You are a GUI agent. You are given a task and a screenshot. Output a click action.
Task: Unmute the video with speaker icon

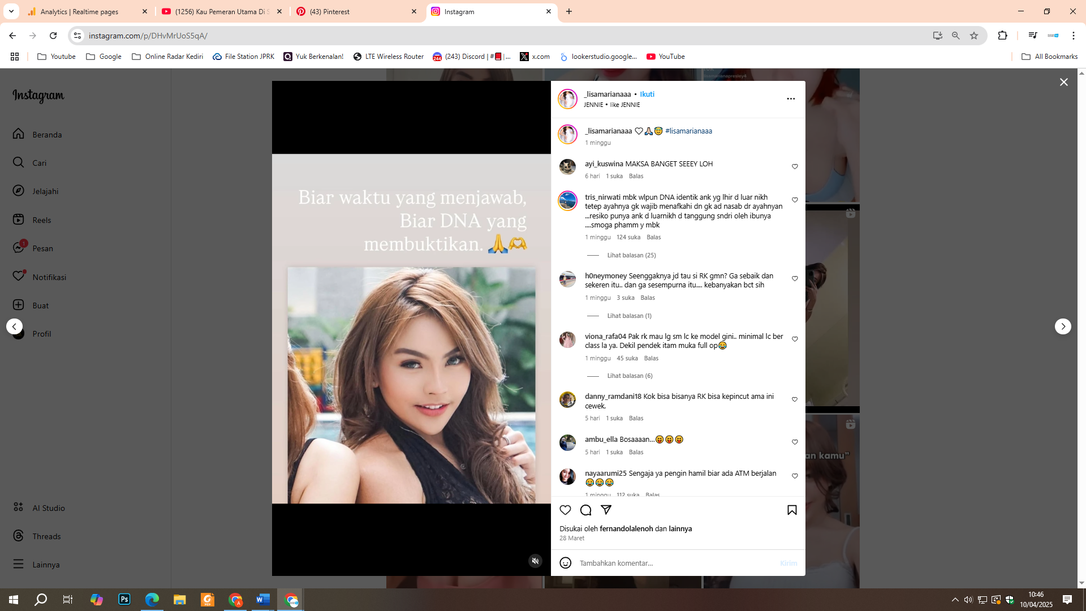pyautogui.click(x=535, y=561)
